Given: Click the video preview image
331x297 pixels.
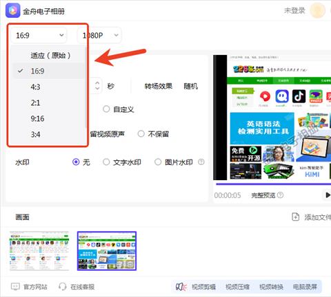Looking at the screenshot, I should (x=272, y=118).
